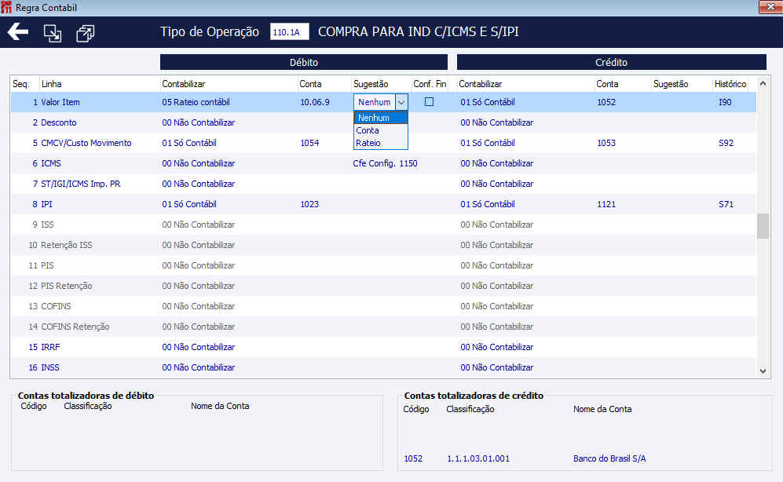Click Nome da Conta header in débito panel
The height and width of the screenshot is (482, 783).
click(220, 406)
